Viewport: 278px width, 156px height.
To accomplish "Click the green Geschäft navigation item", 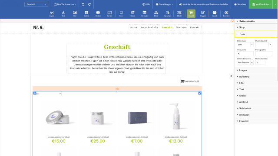I will coord(167,27).
